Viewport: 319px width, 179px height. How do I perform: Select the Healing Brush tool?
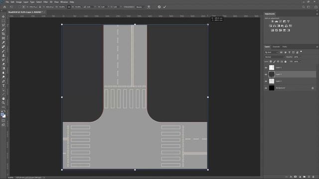3,47
